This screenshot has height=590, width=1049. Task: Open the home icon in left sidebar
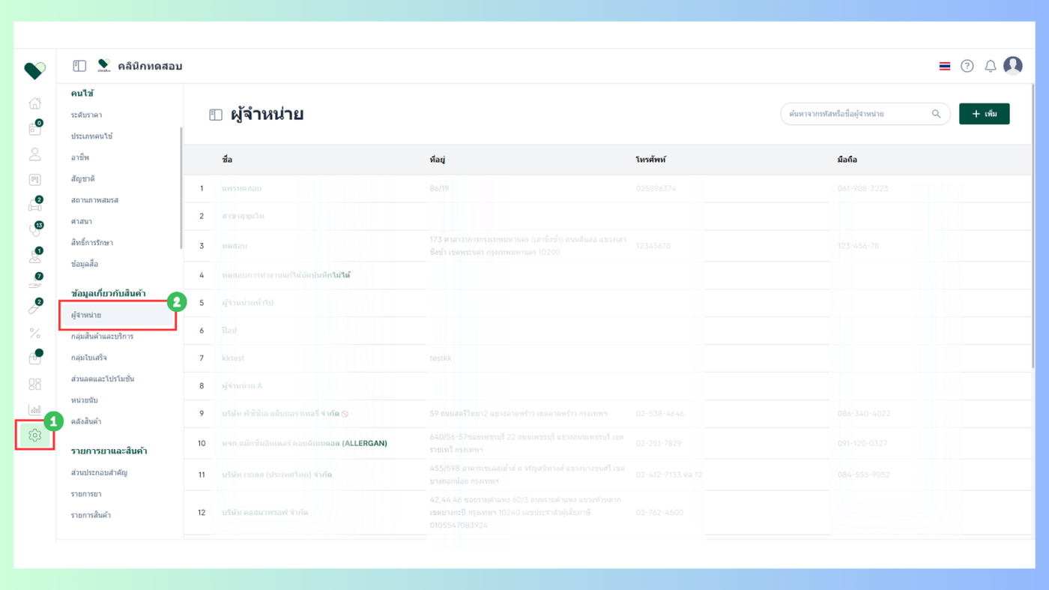[x=34, y=103]
